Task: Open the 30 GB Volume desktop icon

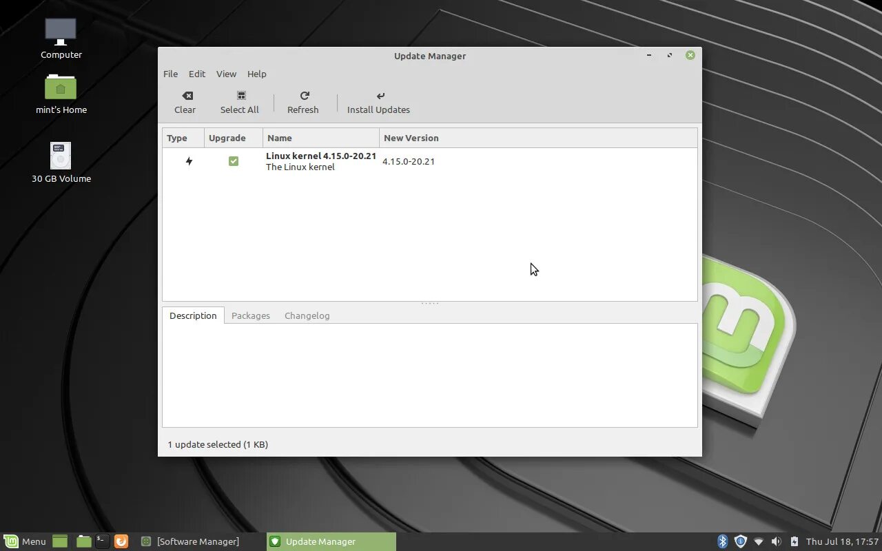Action: coord(61,163)
